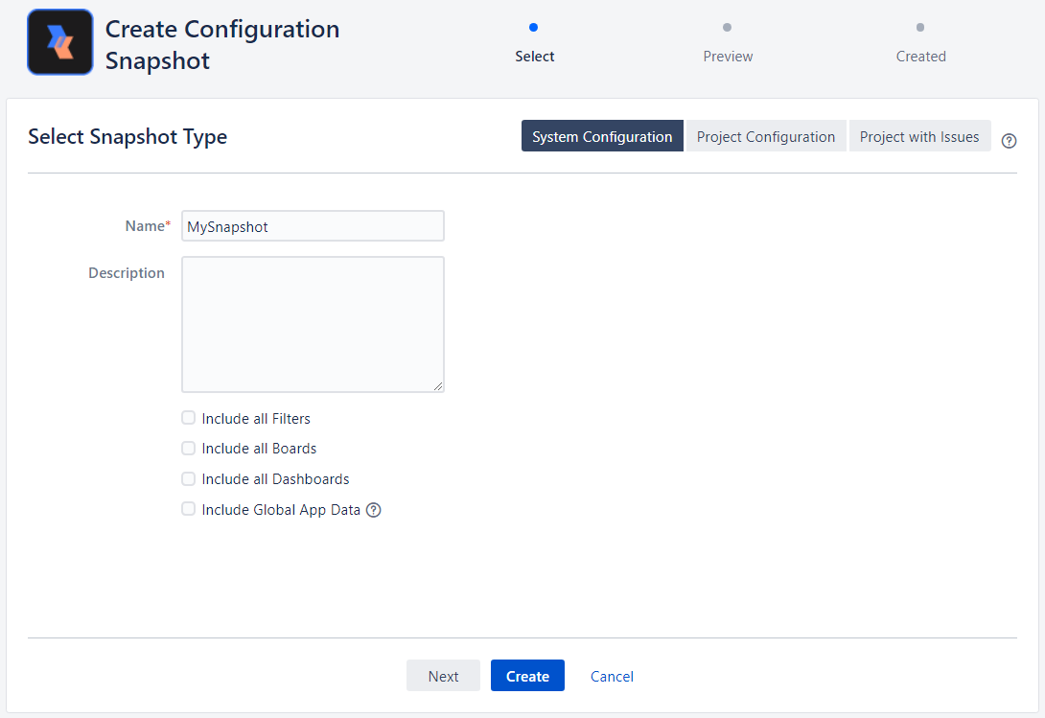Viewport: 1045px width, 718px height.
Task: Enable Include all Filters checkbox
Action: (189, 418)
